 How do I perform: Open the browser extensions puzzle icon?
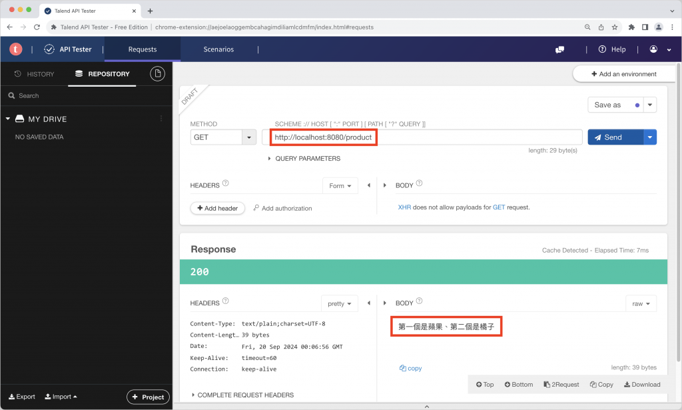[x=631, y=27]
